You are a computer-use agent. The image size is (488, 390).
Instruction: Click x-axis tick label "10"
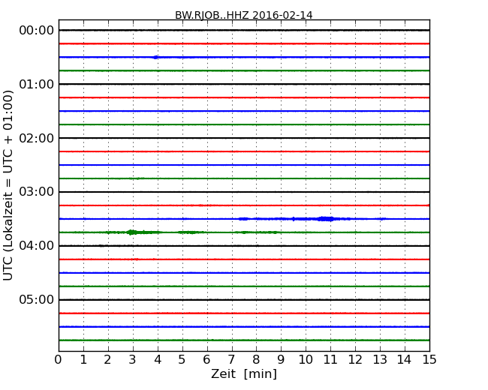[x=306, y=359]
